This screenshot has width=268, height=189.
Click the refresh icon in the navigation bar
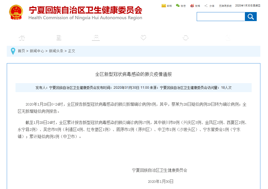pyautogui.click(x=186, y=37)
